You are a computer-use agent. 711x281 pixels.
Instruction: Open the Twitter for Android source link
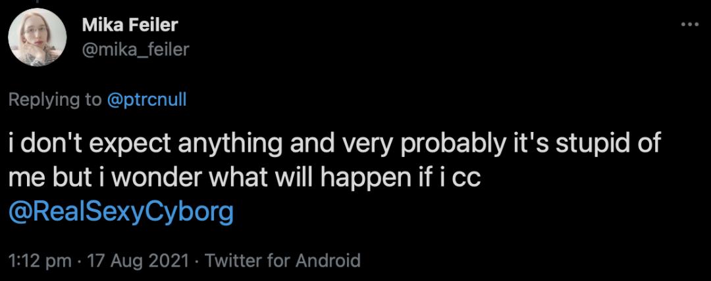tap(283, 260)
